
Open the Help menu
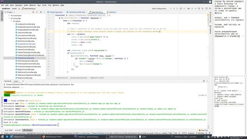[62, 5]
